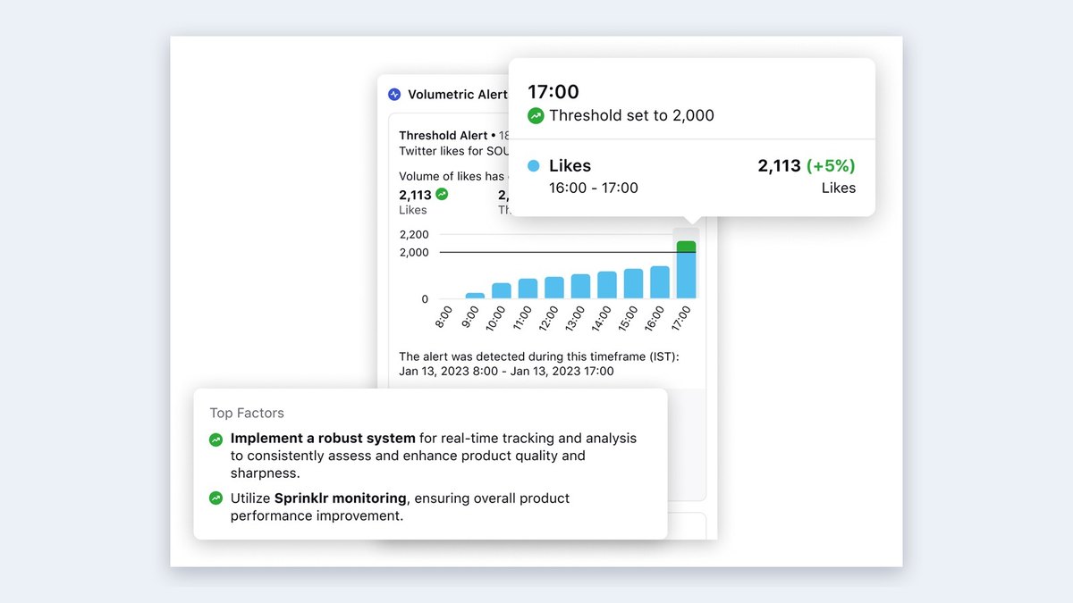Click green trend icon next to 2,113 in the alert card
This screenshot has height=603, width=1073.
442,194
